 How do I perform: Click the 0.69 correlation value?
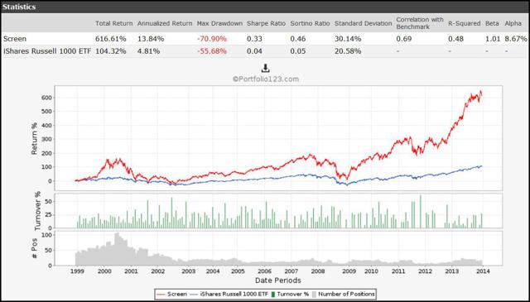coord(403,39)
